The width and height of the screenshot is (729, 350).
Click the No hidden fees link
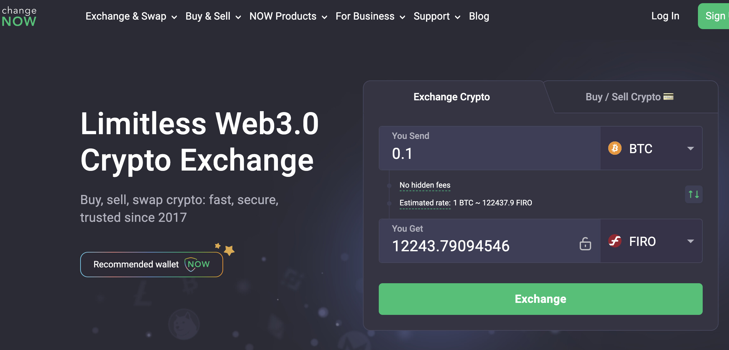pyautogui.click(x=425, y=185)
